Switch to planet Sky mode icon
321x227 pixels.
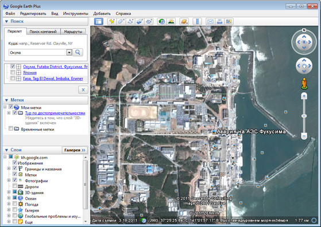coord(184,21)
